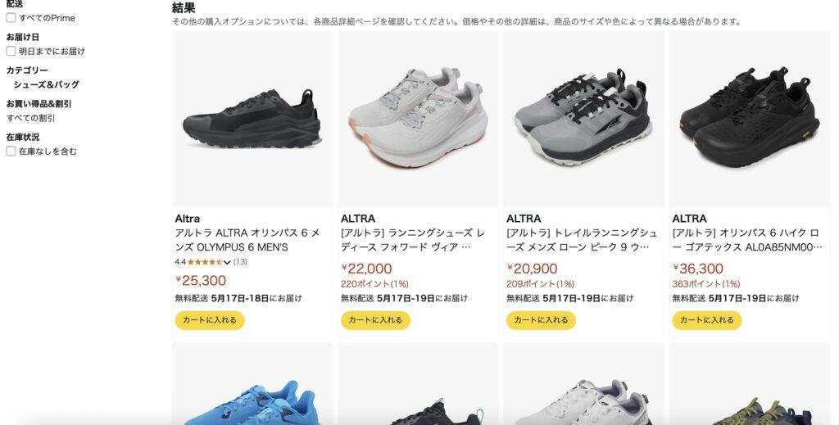
Task: Add the ¥25,300 Olympus 6 to cart
Action: (209, 320)
